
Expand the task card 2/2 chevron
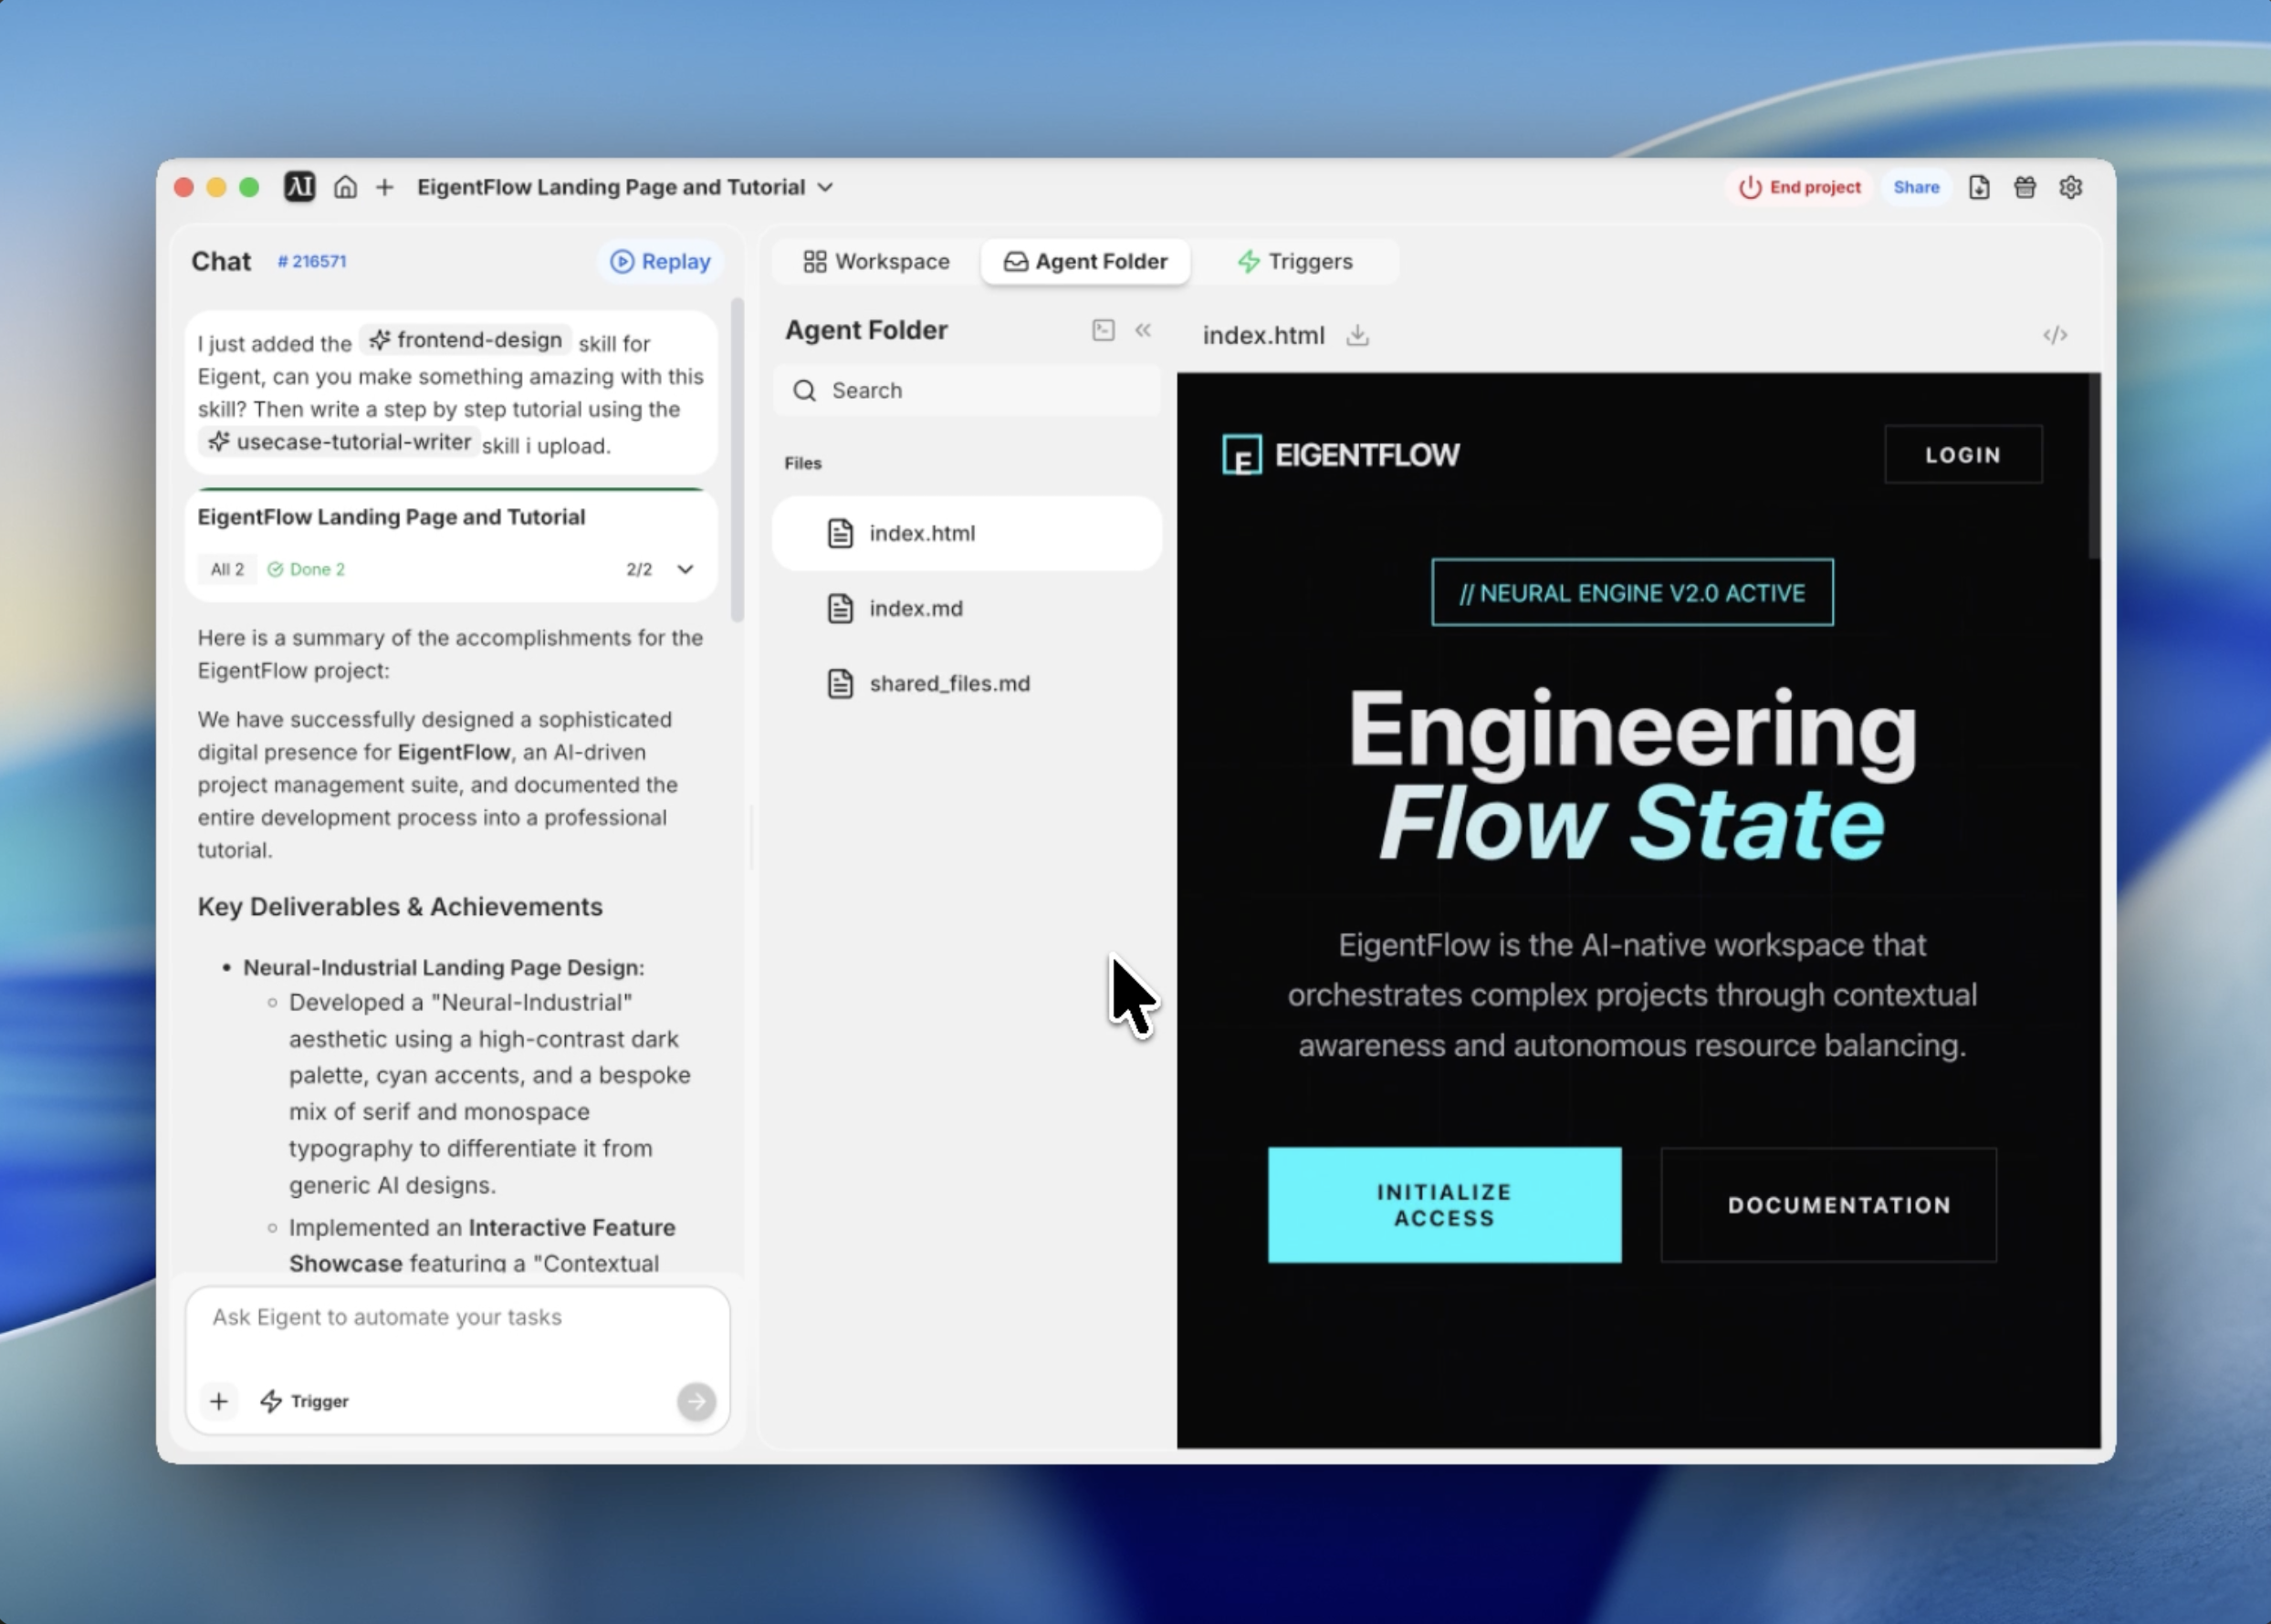[685, 569]
